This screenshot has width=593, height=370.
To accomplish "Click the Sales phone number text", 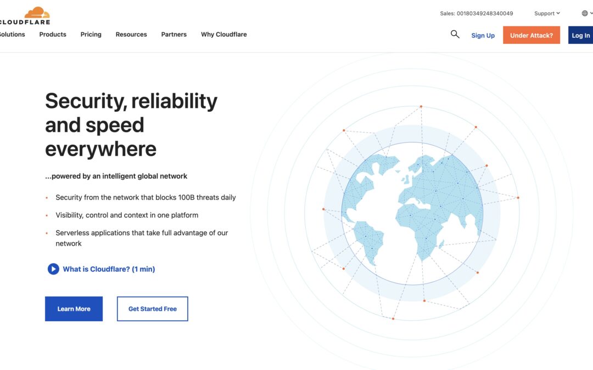I will click(477, 13).
